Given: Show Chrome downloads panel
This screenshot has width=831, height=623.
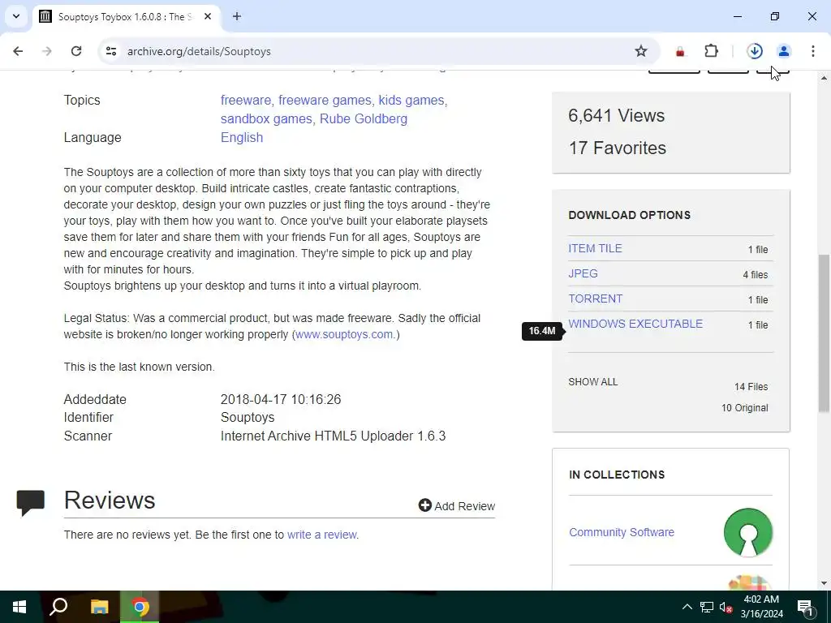Looking at the screenshot, I should [755, 51].
